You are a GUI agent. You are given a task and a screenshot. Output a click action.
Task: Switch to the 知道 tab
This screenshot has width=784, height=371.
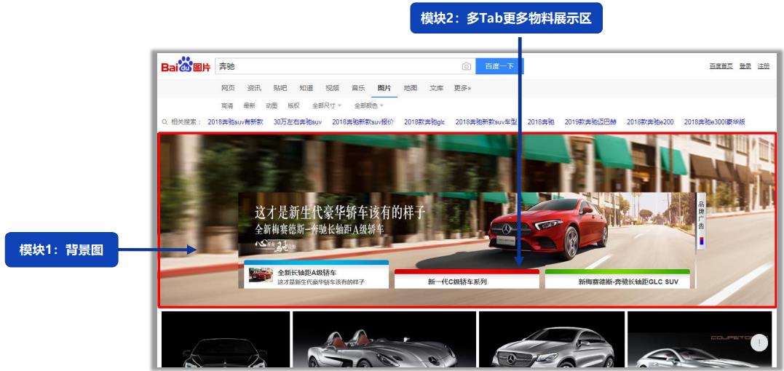306,88
